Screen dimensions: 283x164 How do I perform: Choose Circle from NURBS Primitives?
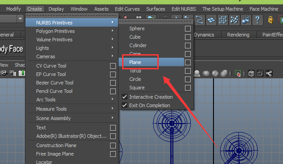135,79
